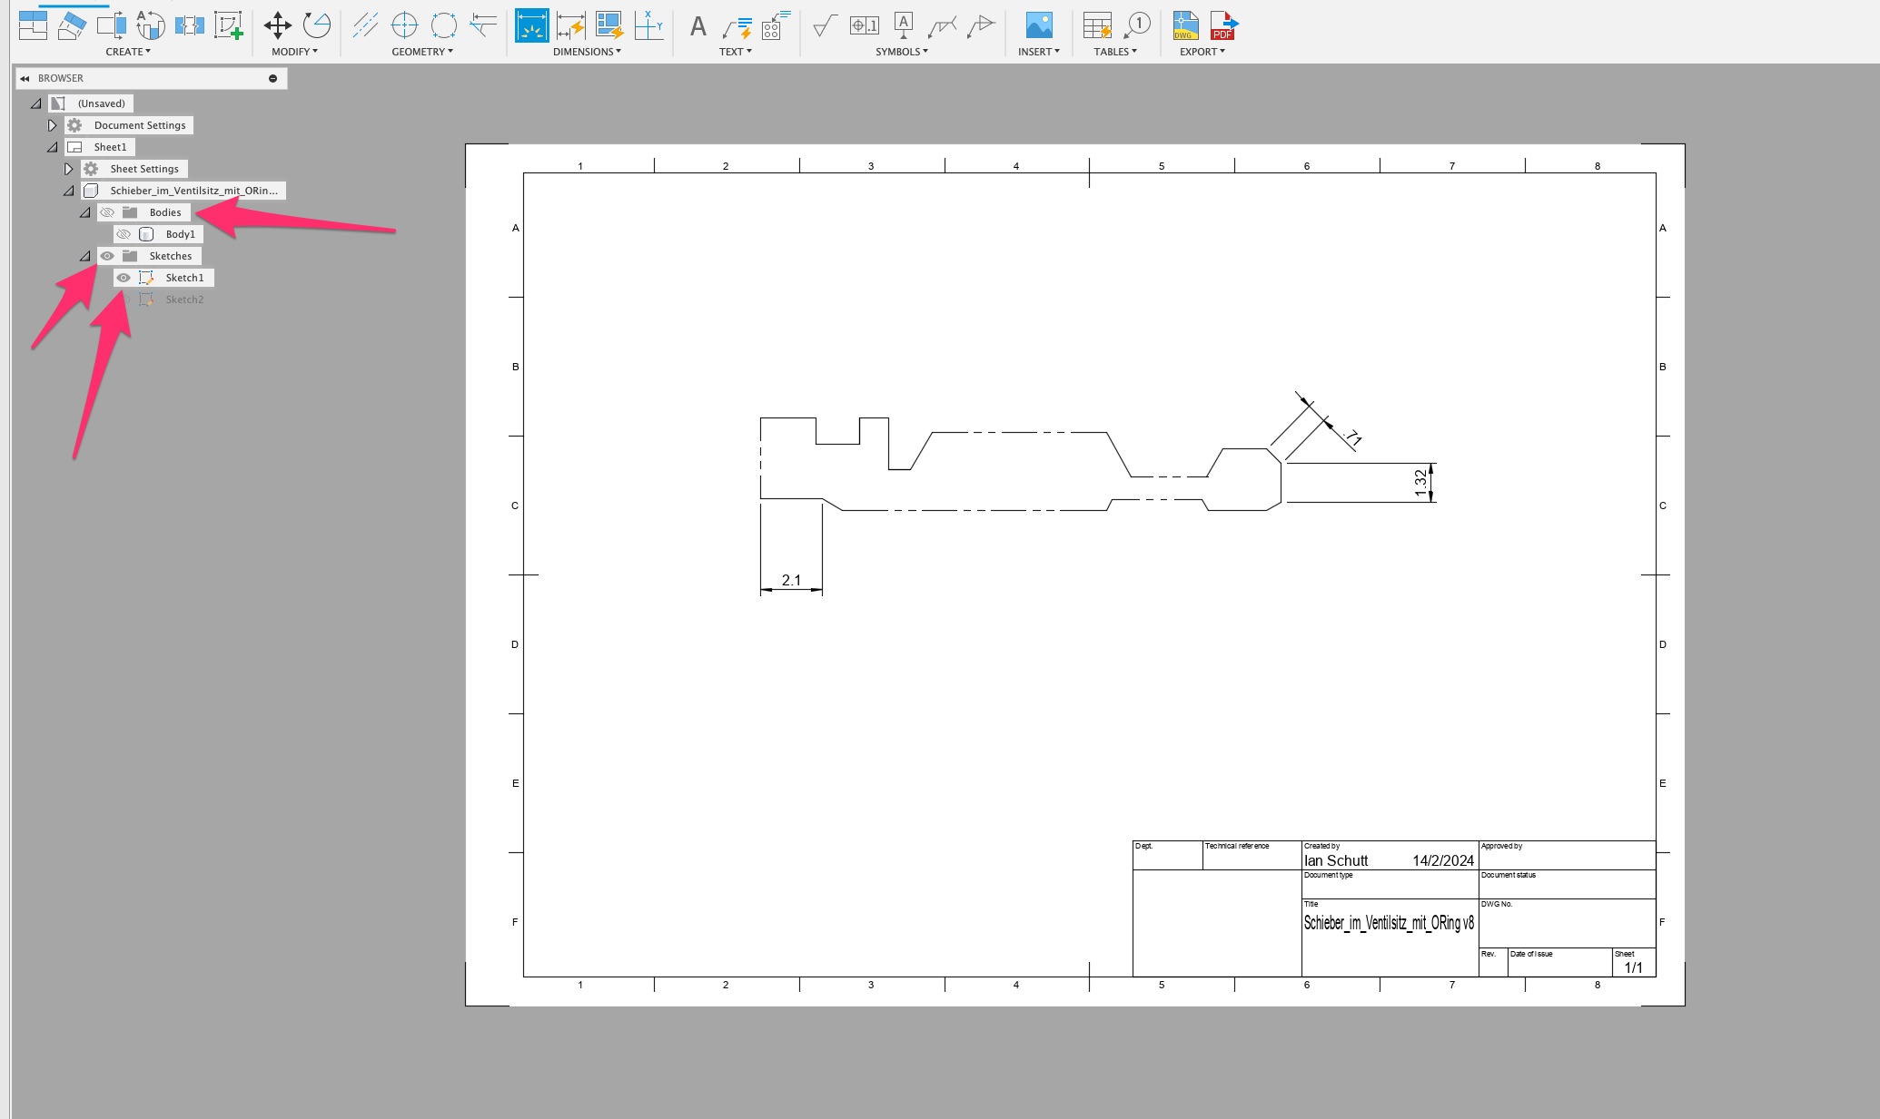1880x1119 pixels.
Task: Expand the Document Settings tree node
Action: click(52, 125)
